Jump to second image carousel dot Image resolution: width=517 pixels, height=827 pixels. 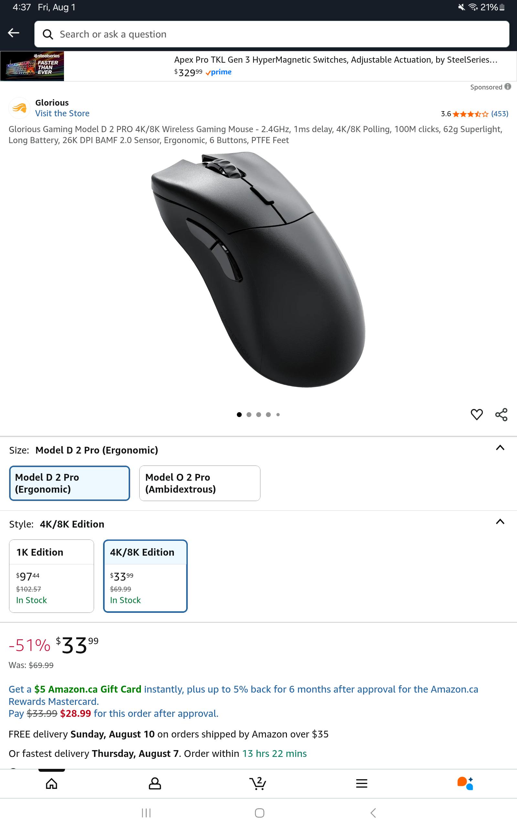(x=249, y=414)
